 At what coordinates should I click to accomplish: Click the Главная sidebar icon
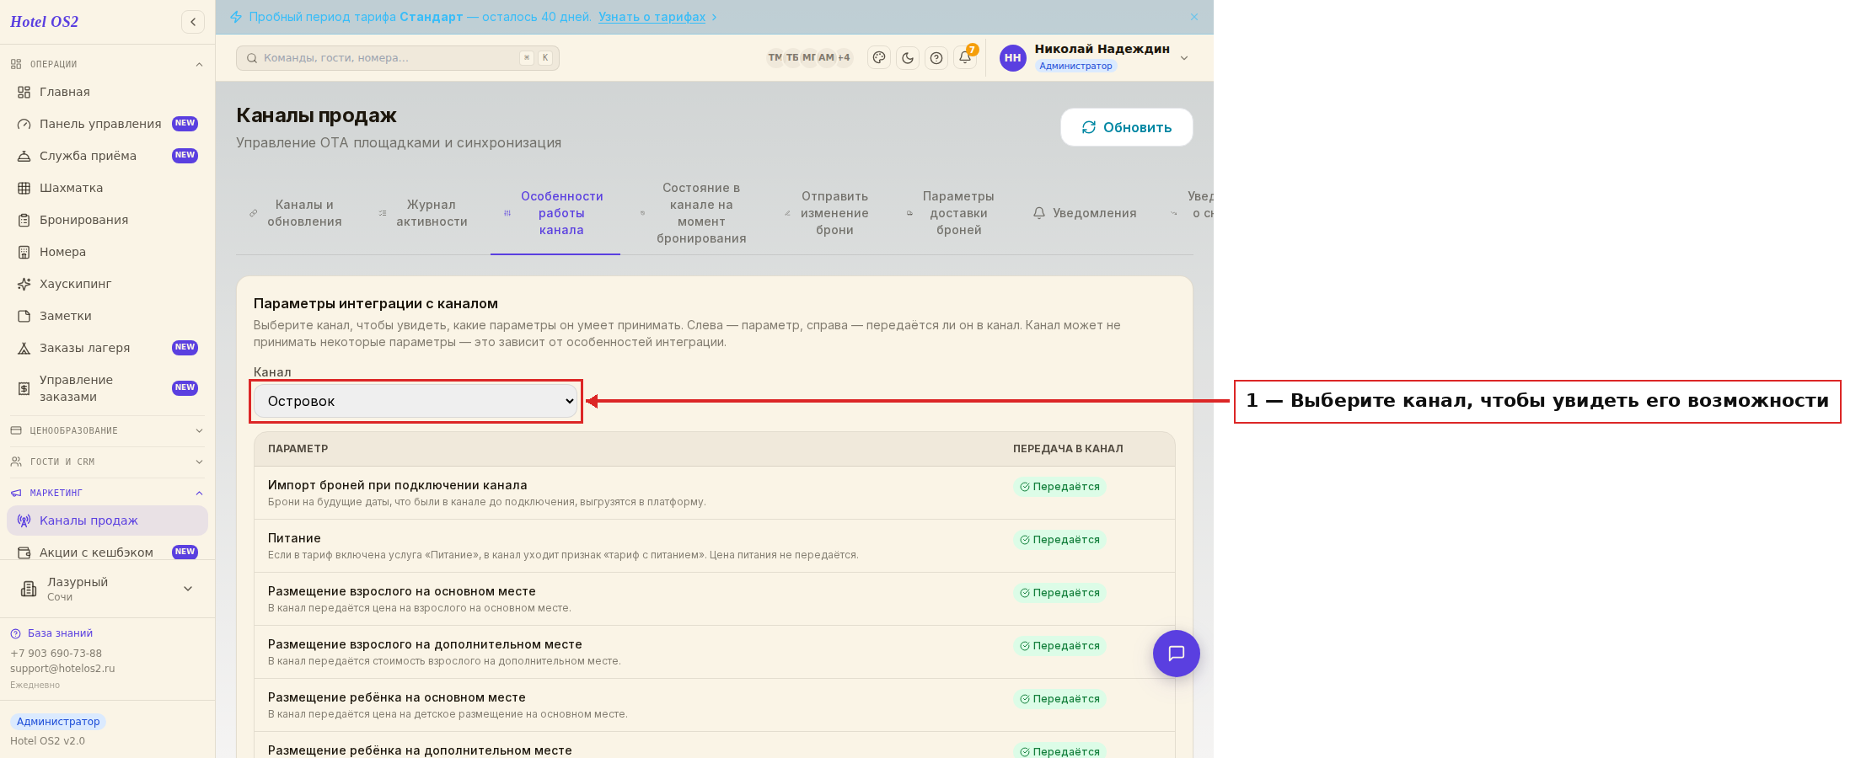coord(24,92)
